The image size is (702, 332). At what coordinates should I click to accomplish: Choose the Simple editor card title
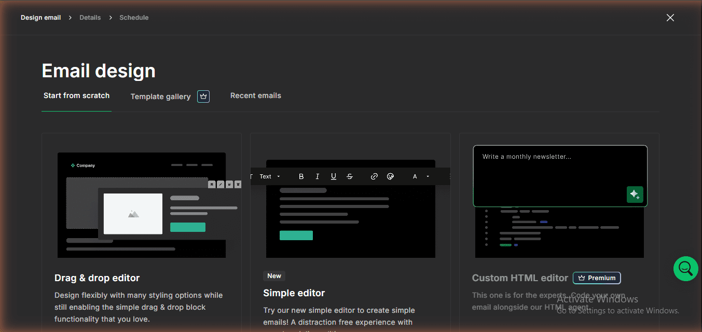point(294,293)
